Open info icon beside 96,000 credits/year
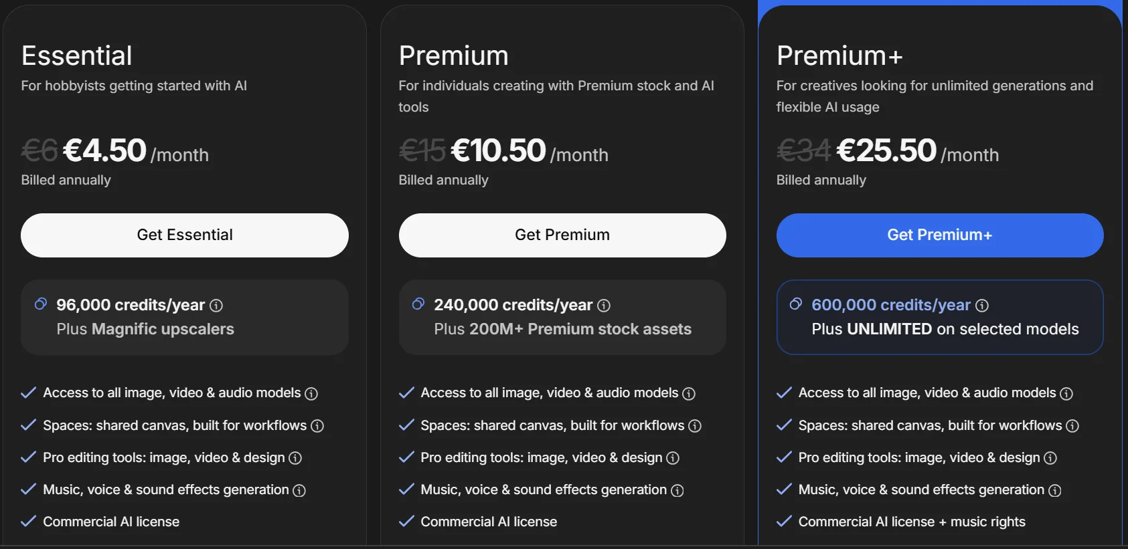The image size is (1128, 549). 216,306
